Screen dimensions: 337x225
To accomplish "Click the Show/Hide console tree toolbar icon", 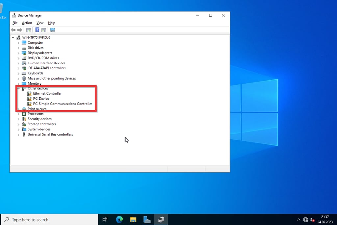I will (28, 30).
